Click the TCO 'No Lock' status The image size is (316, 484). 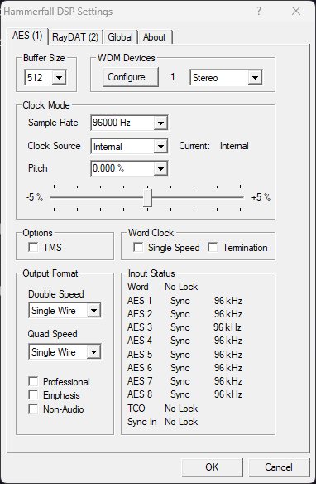tap(181, 409)
